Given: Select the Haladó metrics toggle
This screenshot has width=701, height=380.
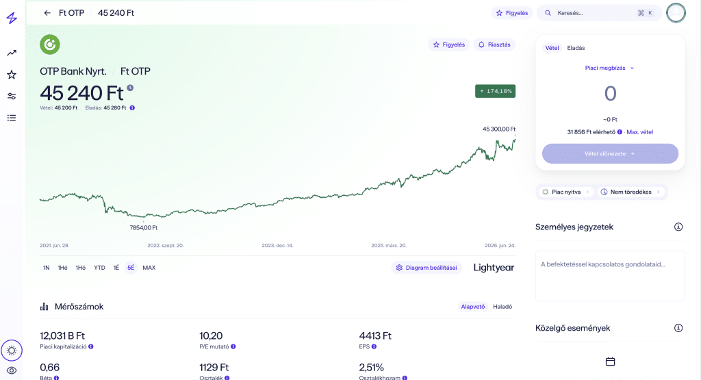Looking at the screenshot, I should coord(502,307).
